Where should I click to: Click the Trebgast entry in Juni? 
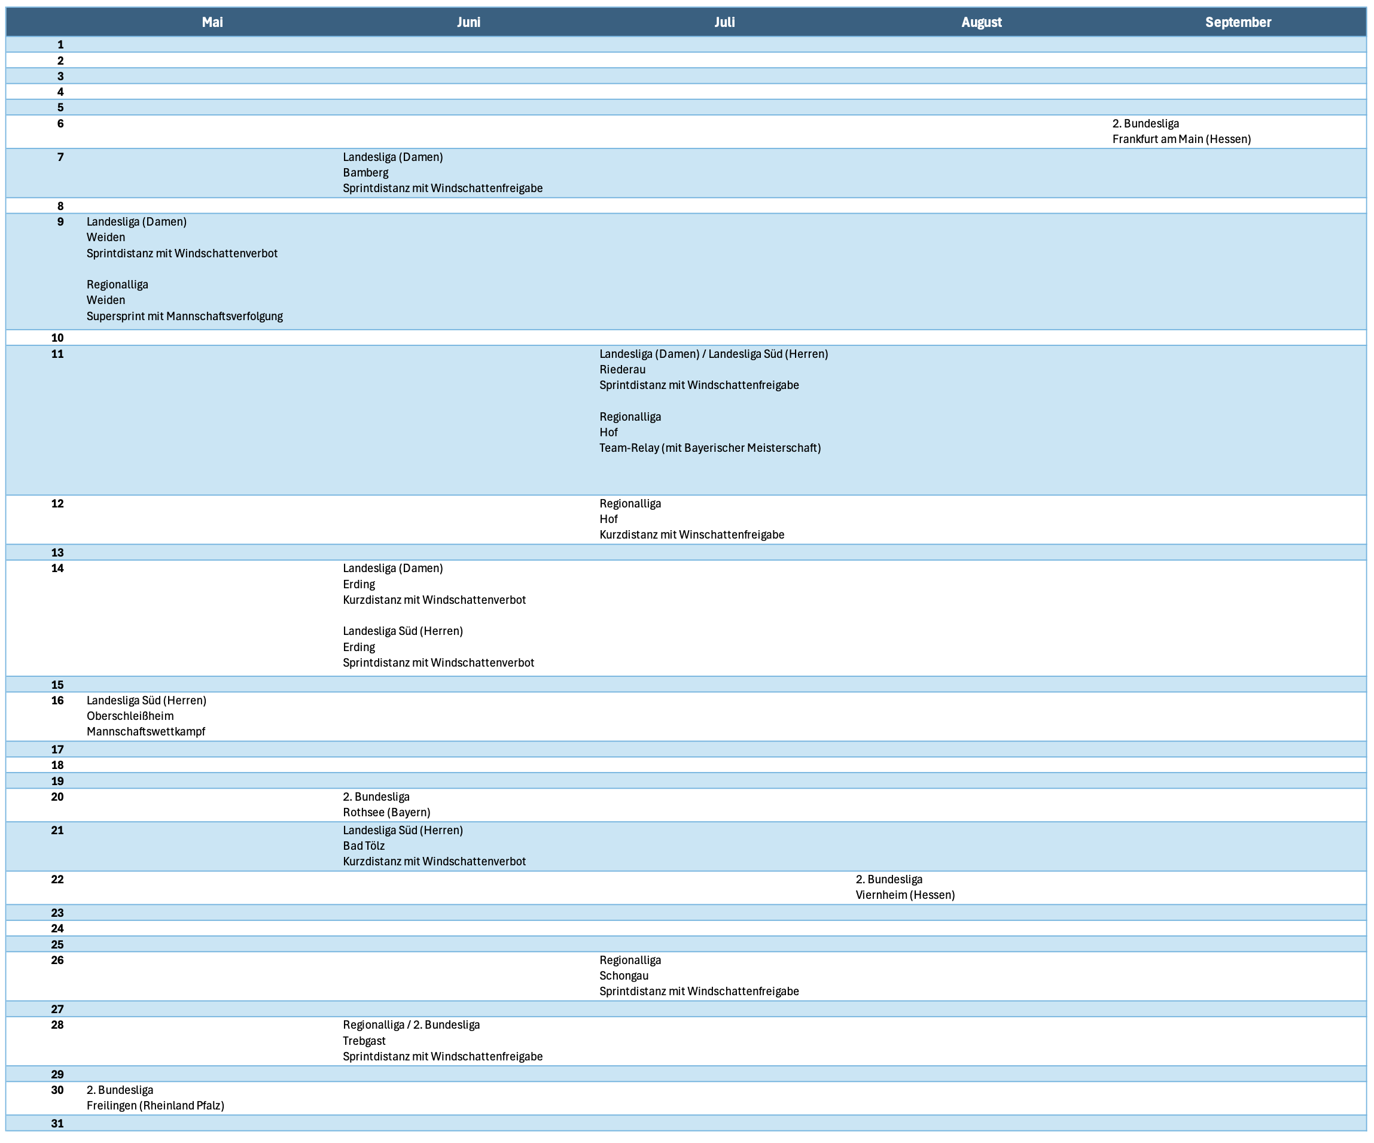pos(364,1041)
